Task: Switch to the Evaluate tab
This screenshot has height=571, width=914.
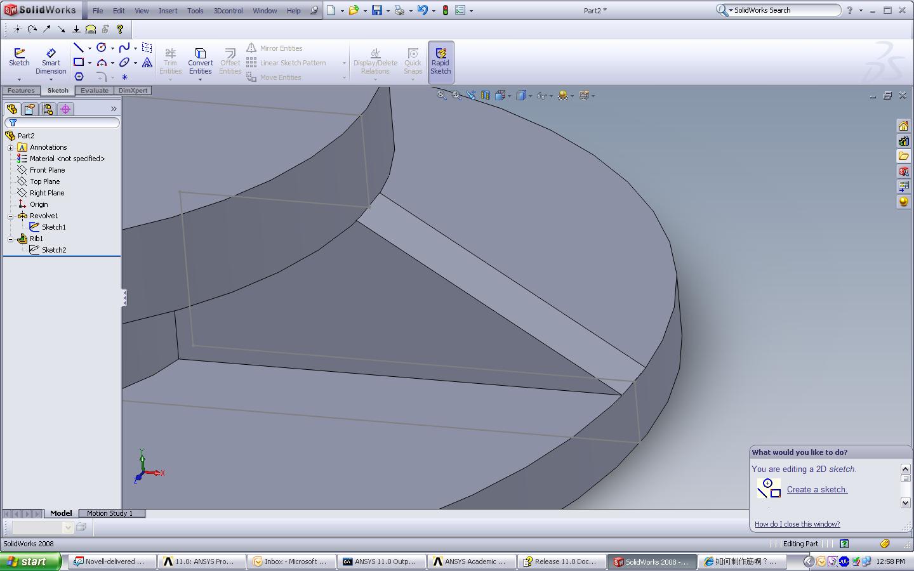Action: [x=95, y=91]
